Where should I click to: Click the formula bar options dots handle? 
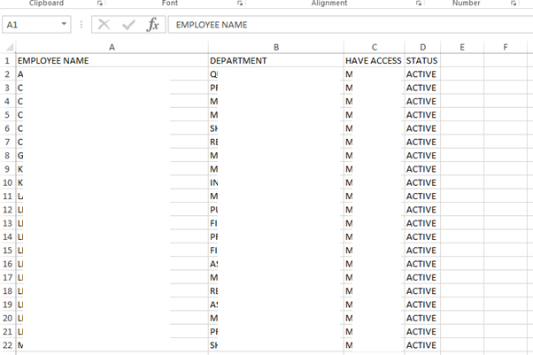pos(81,25)
